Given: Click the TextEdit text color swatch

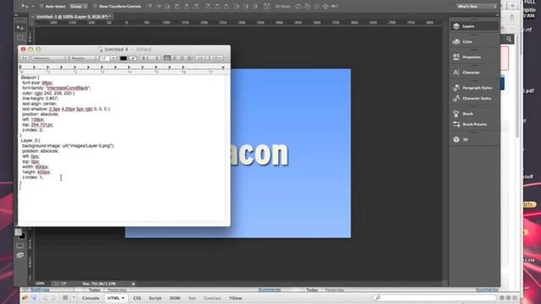Looking at the screenshot, I should (x=123, y=58).
